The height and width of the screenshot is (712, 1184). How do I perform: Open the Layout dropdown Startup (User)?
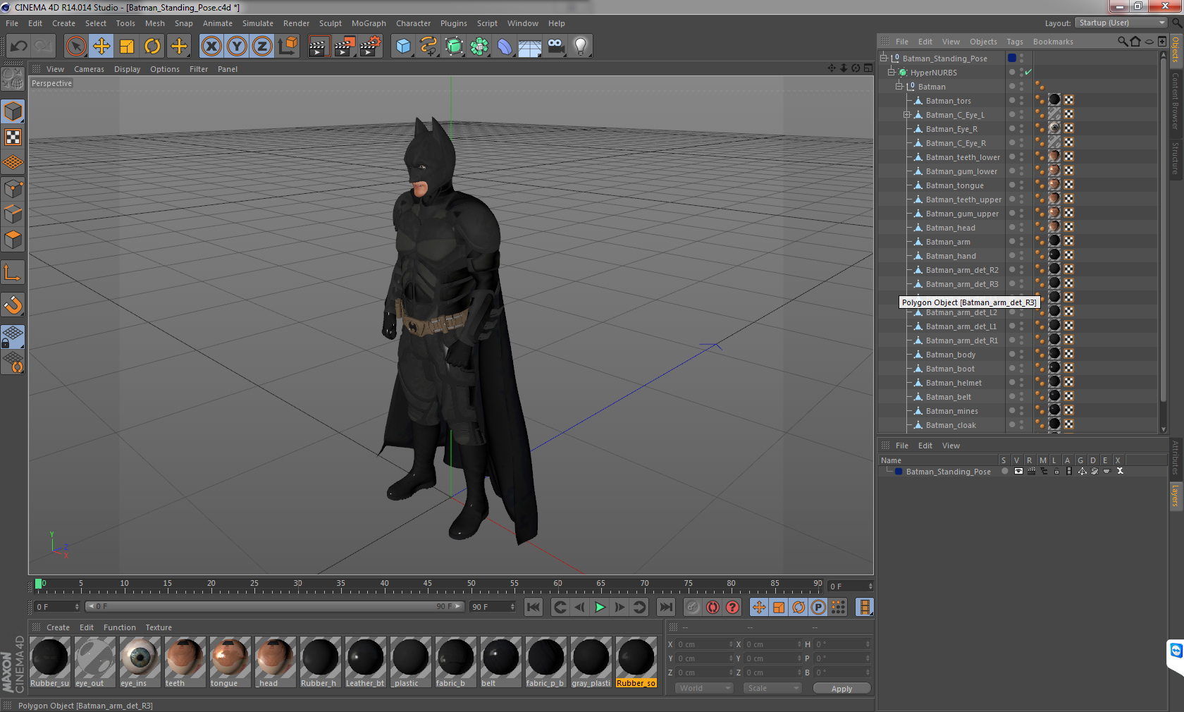[x=1121, y=23]
